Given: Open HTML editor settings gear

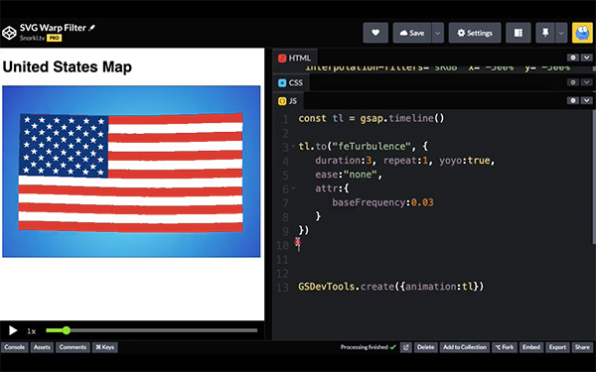Looking at the screenshot, I should click(573, 58).
